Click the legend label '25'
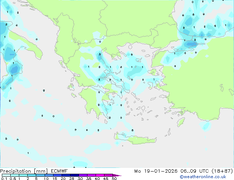This screenshot has width=234, height=180. pyautogui.click(x=72, y=179)
